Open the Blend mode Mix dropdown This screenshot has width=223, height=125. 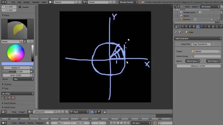[x=23, y=79]
